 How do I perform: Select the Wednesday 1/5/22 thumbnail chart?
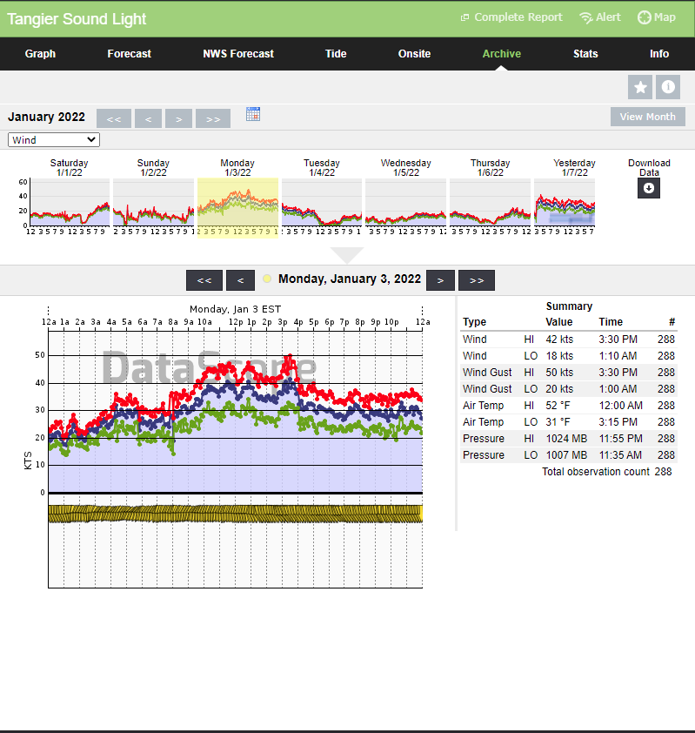pyautogui.click(x=405, y=202)
